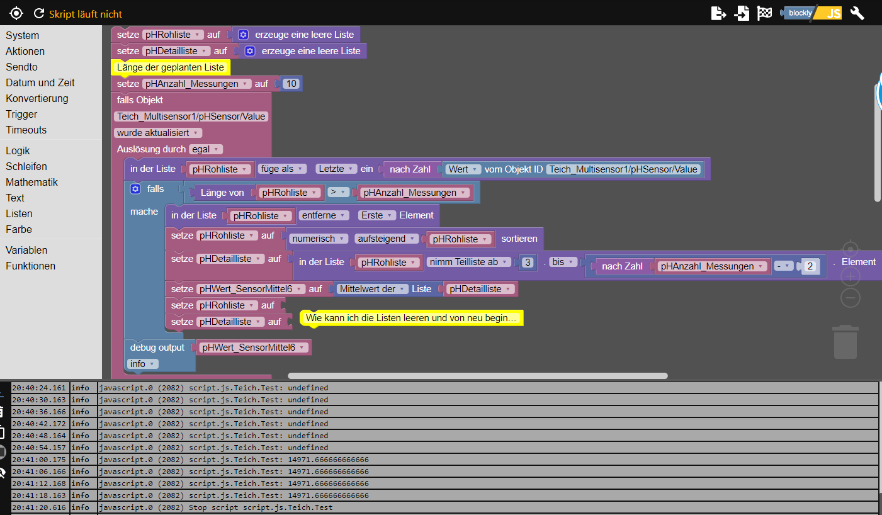Toggle the blockly/JS code view switch
The image size is (882, 515).
pyautogui.click(x=811, y=13)
